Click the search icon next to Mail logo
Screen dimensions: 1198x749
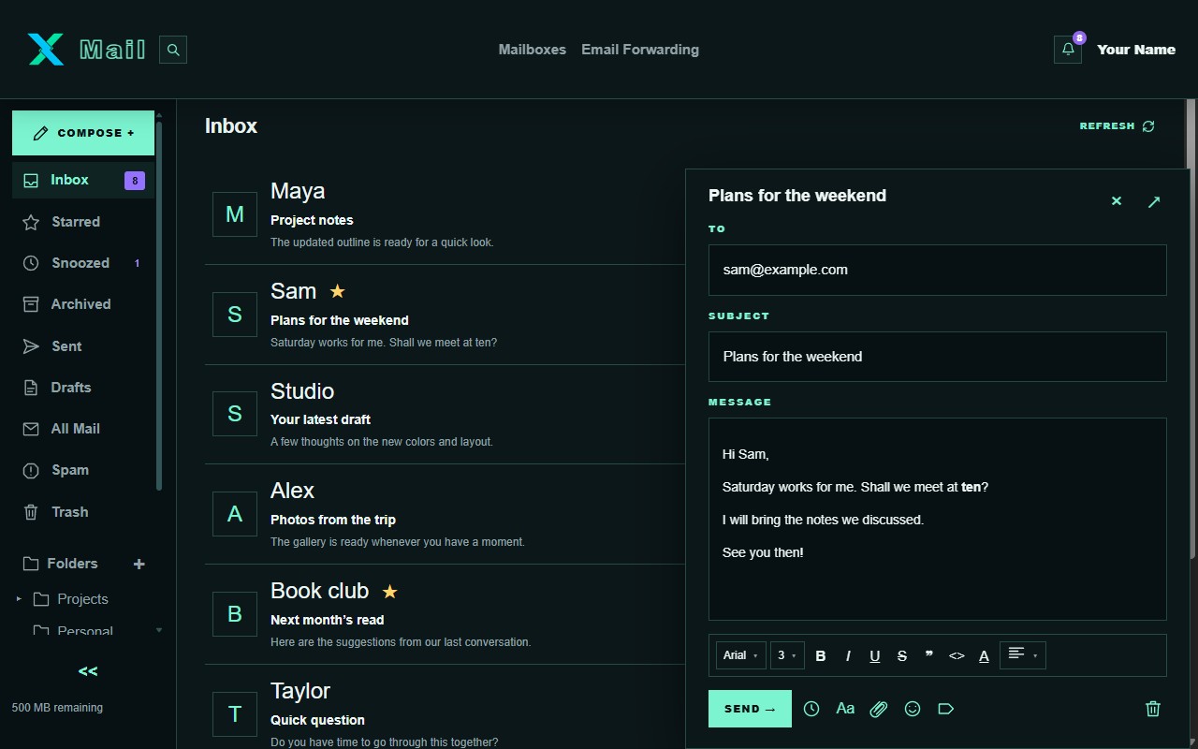point(173,50)
